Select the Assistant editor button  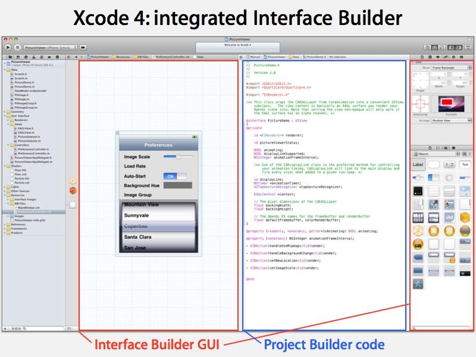point(434,48)
